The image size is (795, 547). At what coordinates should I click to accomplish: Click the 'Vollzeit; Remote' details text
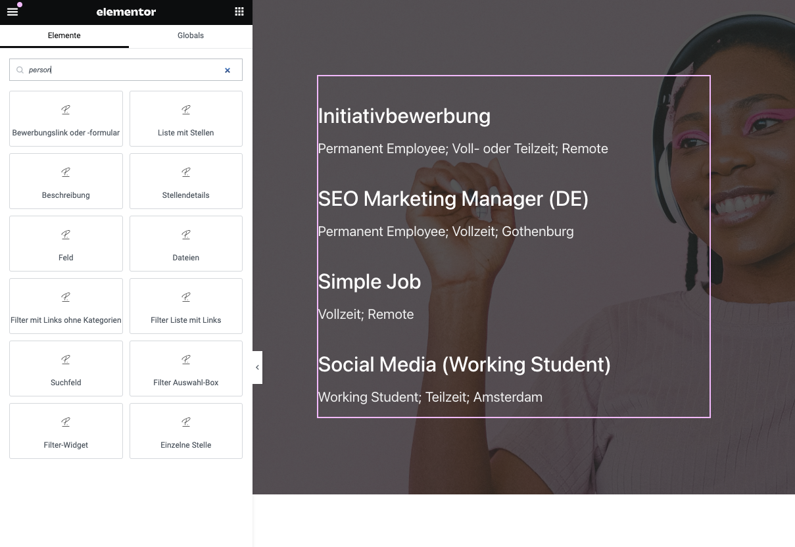coord(366,314)
